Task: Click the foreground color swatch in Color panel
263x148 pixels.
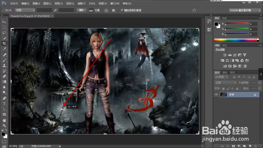Action: click(216, 24)
